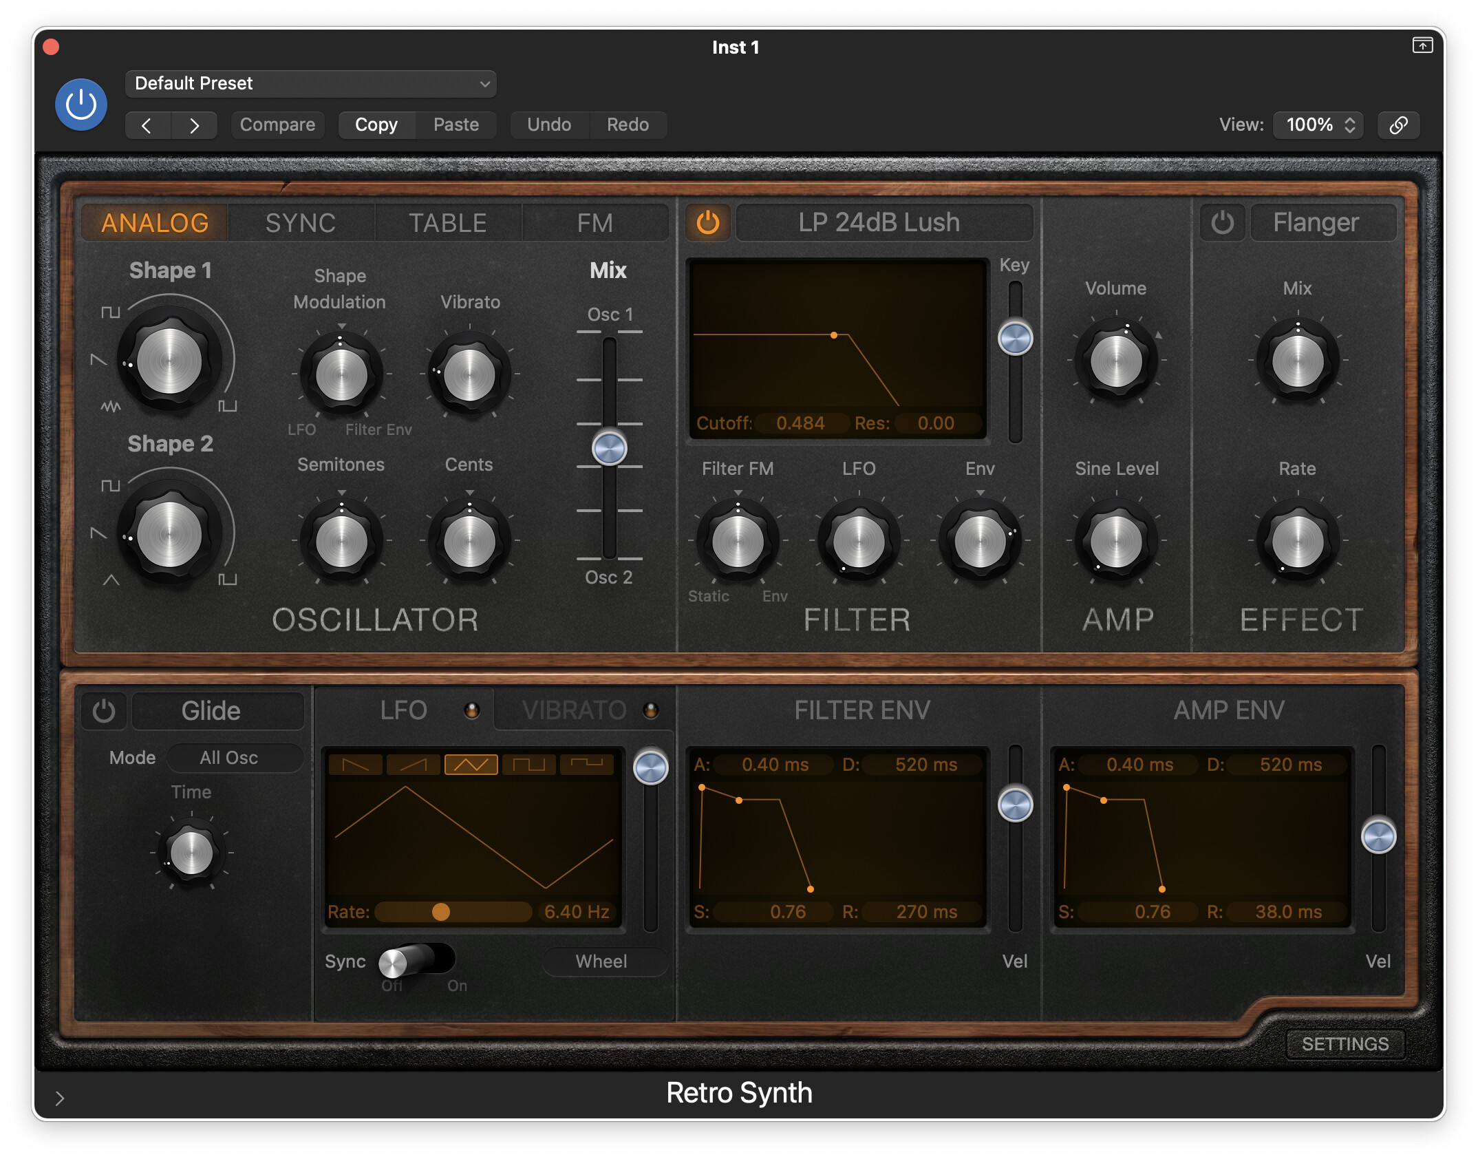Viewport: 1478px width, 1159px height.
Task: Click the filter LFO knob
Action: pos(859,541)
